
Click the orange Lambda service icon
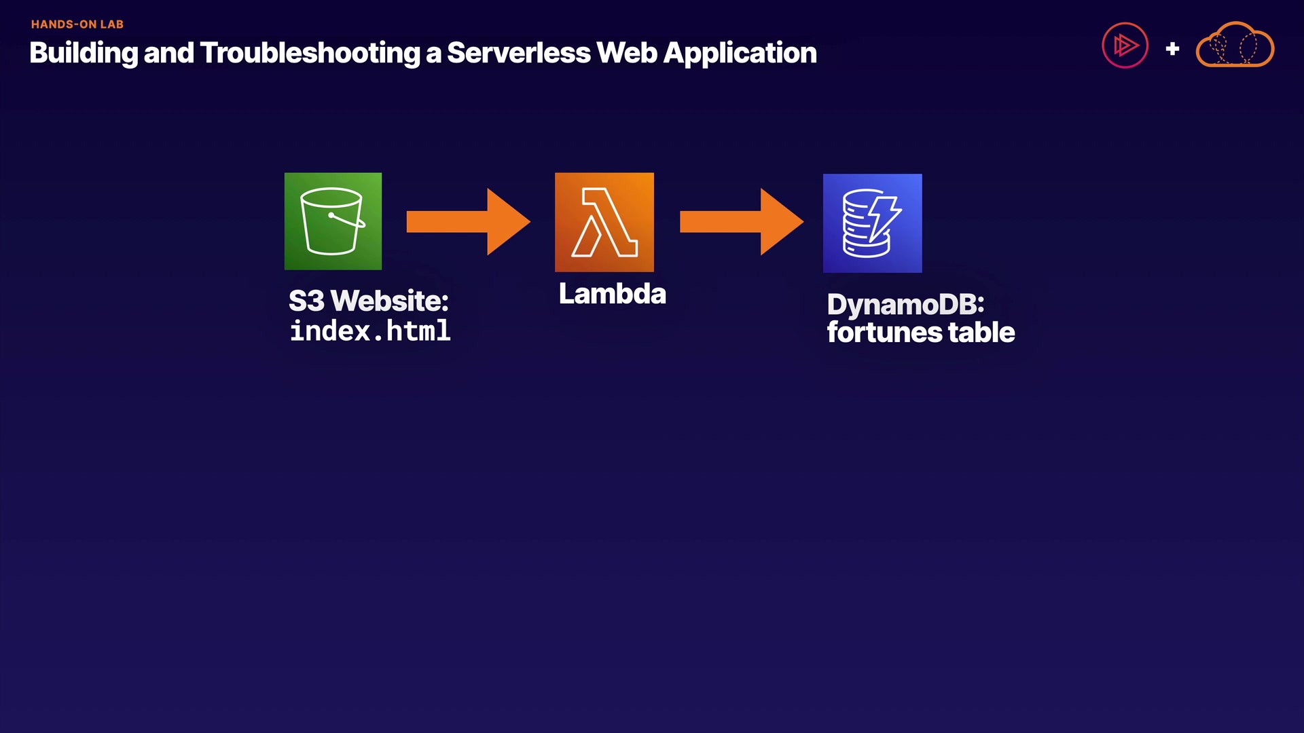coord(604,222)
